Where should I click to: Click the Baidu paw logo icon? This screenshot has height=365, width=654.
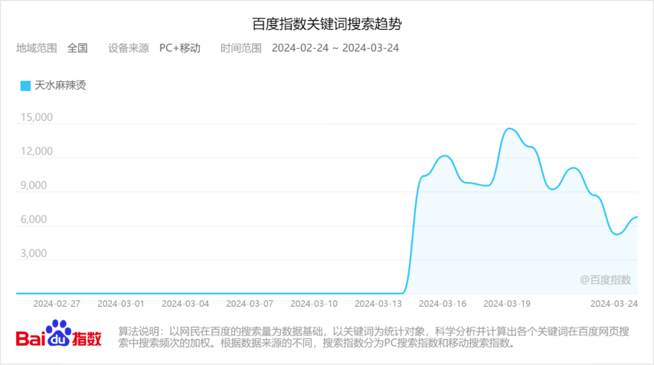pos(58,334)
